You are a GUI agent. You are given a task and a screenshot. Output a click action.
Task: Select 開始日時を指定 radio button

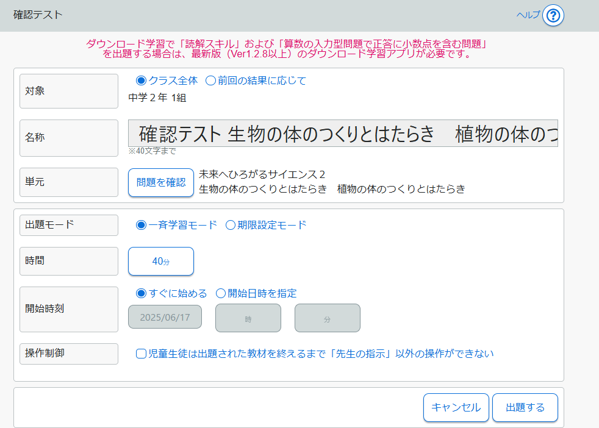tap(221, 293)
